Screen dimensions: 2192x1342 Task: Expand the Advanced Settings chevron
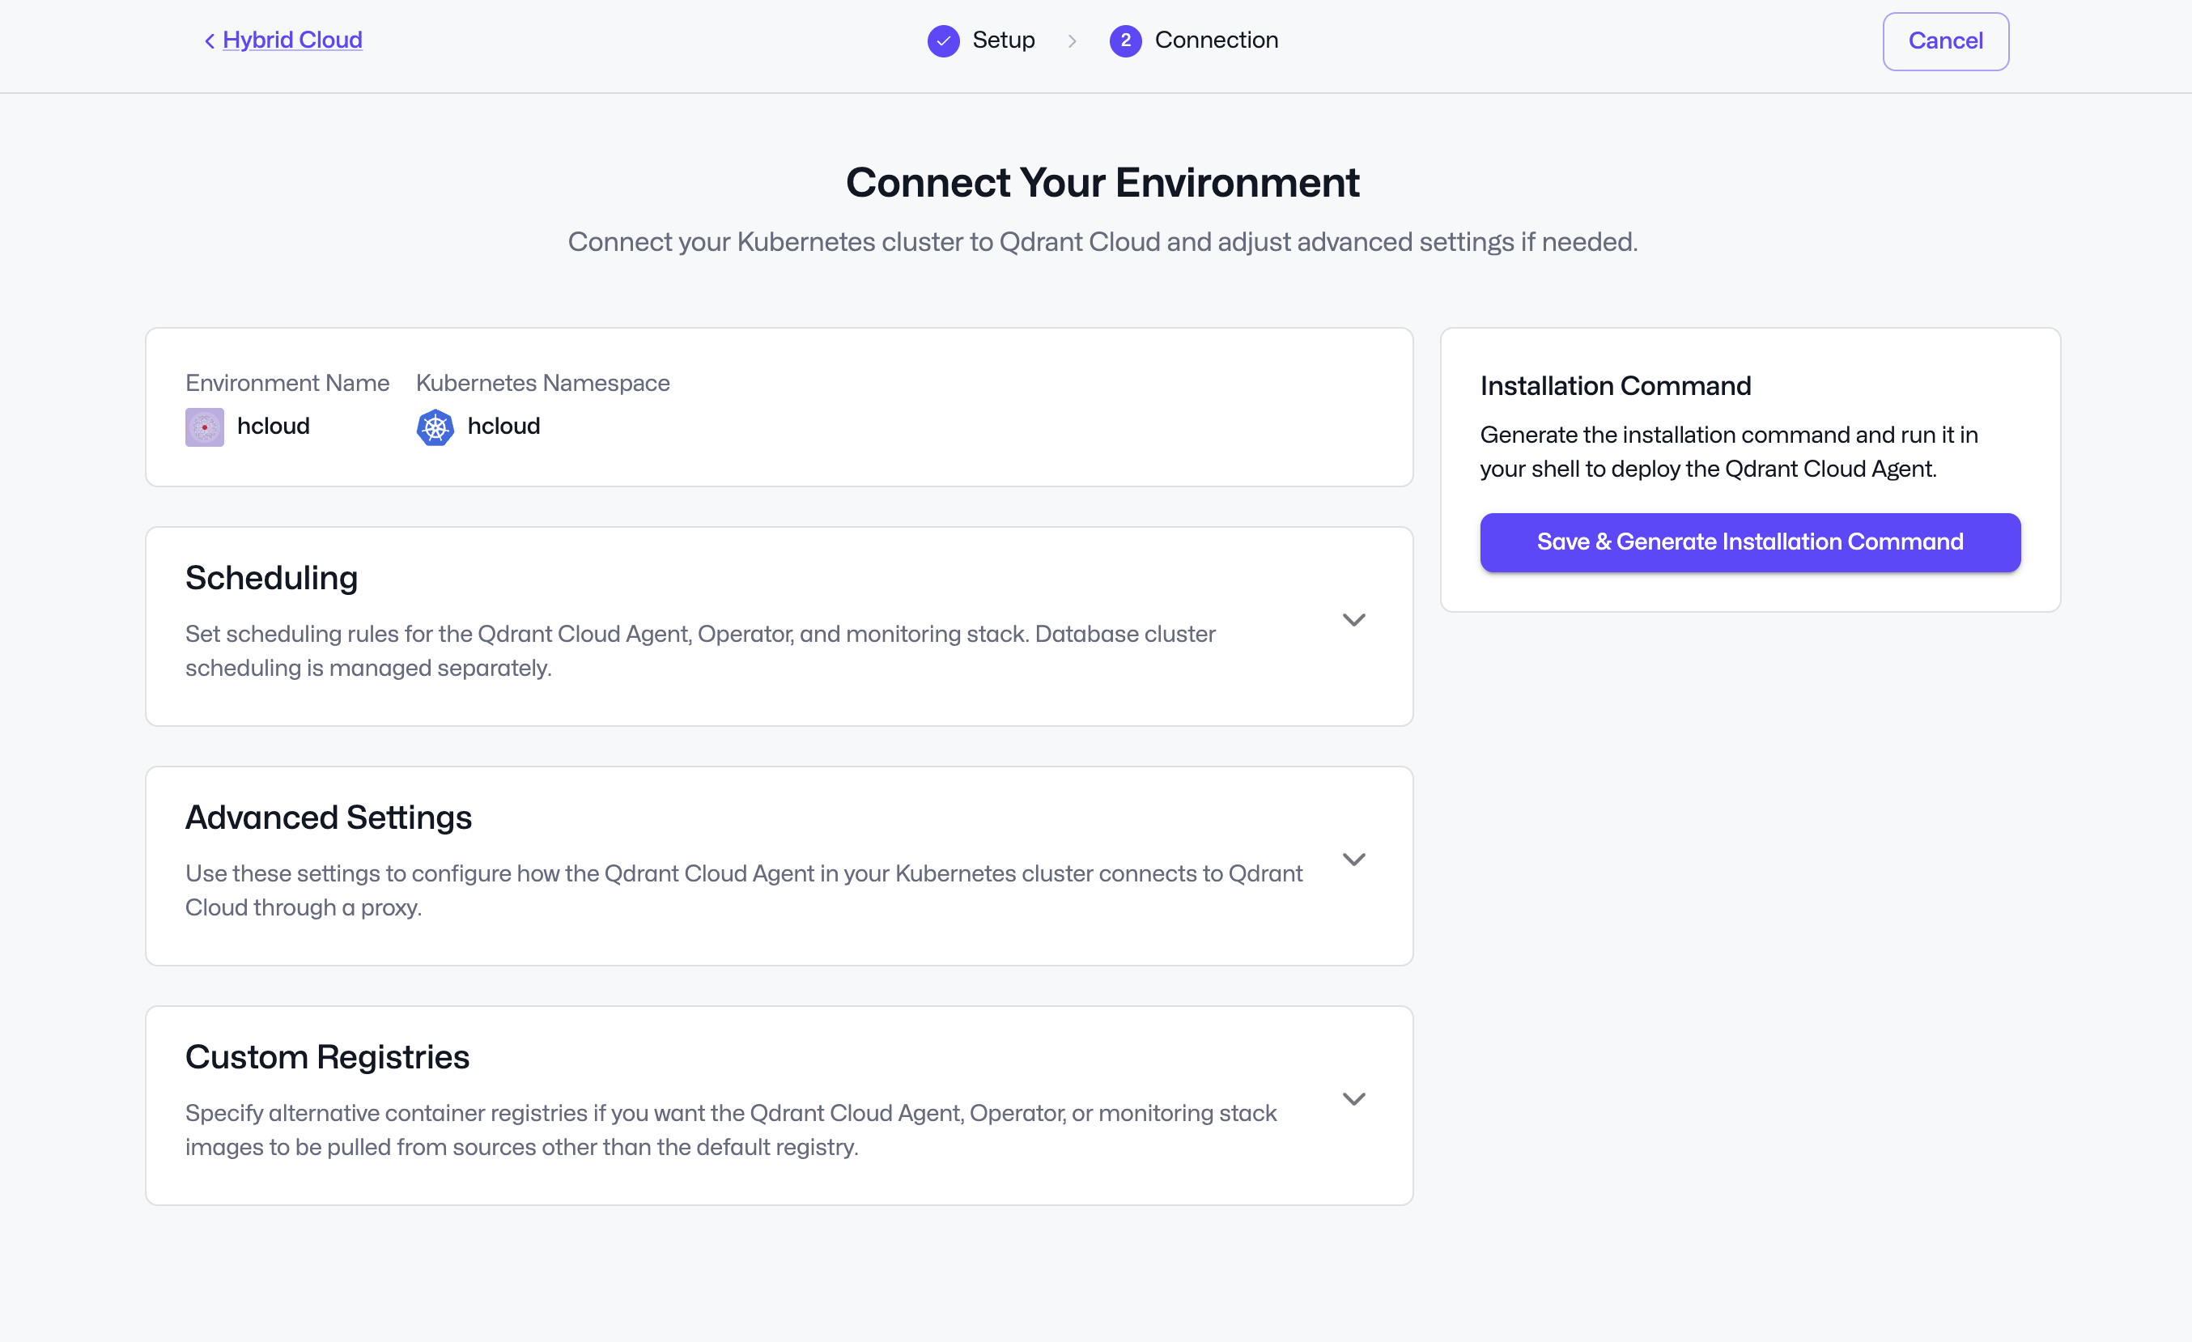pyautogui.click(x=1354, y=859)
